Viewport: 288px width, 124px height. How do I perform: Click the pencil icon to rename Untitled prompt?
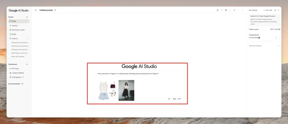[55, 10]
